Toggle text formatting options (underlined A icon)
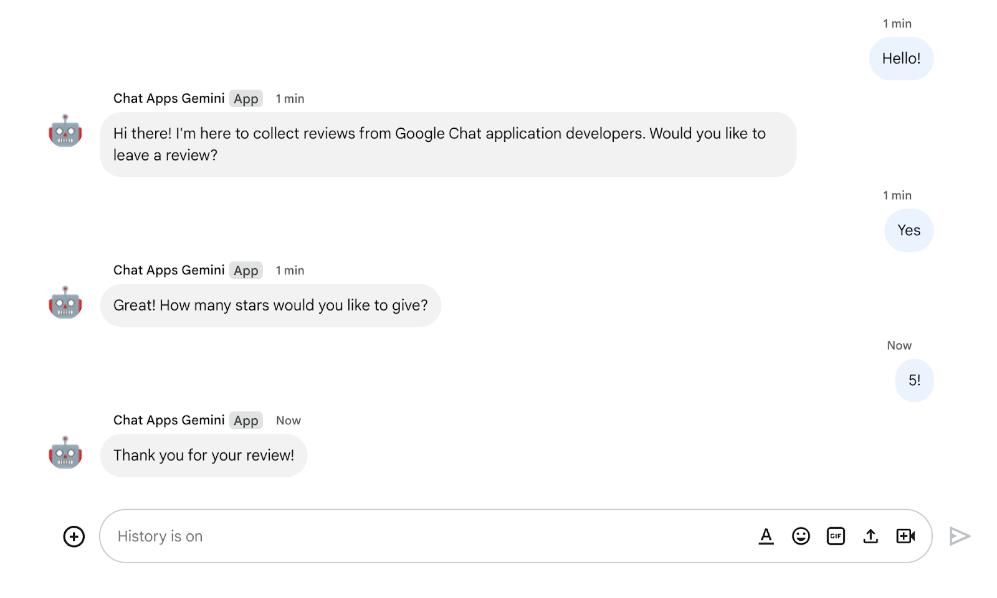The width and height of the screenshot is (997, 598). pyautogui.click(x=766, y=536)
